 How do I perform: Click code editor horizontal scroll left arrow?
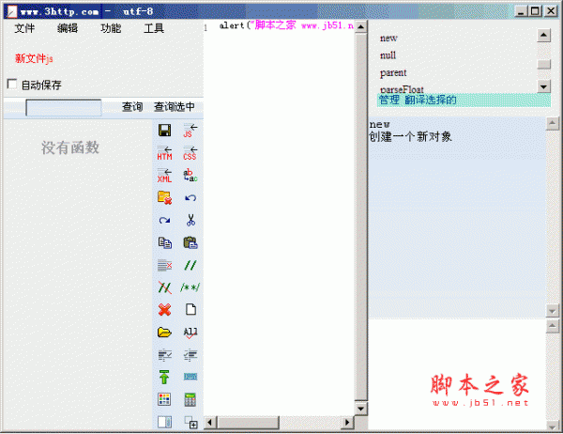pos(210,422)
